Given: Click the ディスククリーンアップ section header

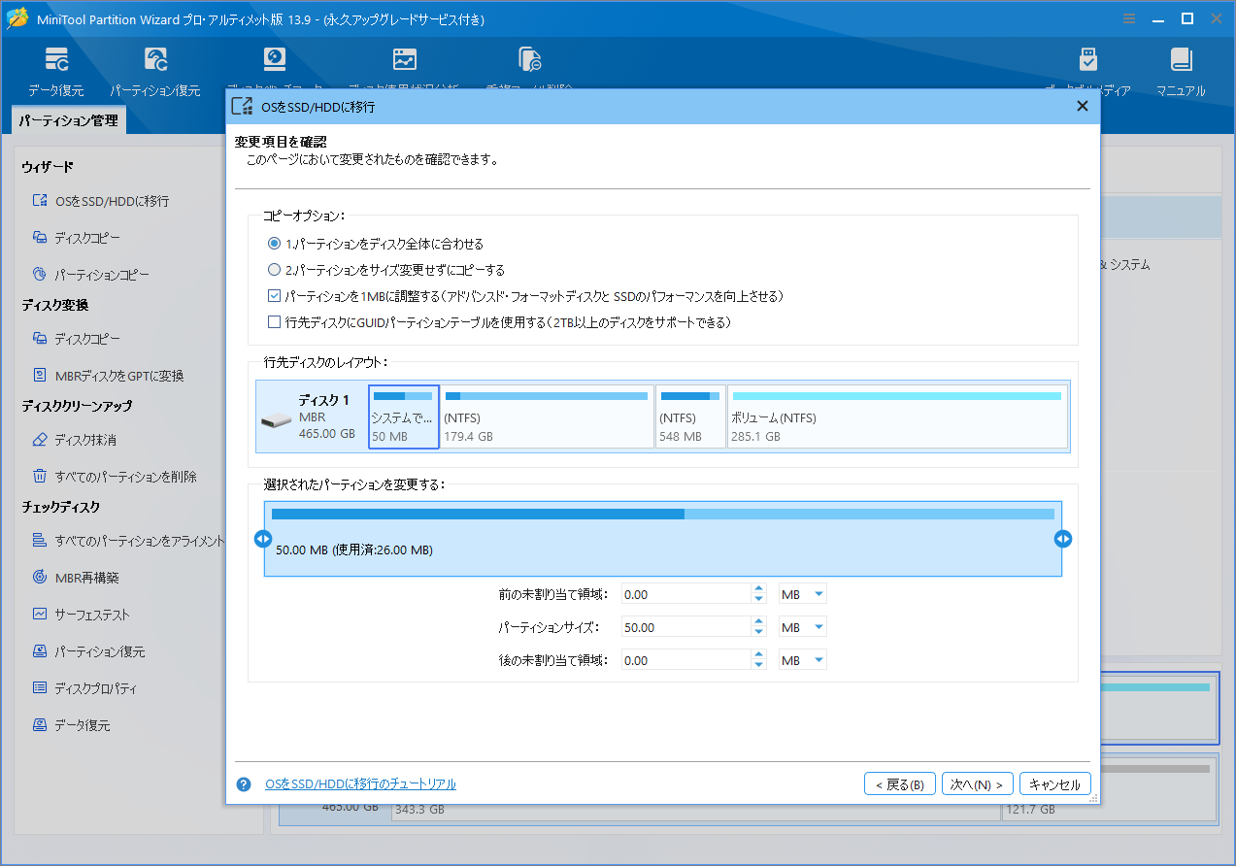Looking at the screenshot, I should coord(77,406).
